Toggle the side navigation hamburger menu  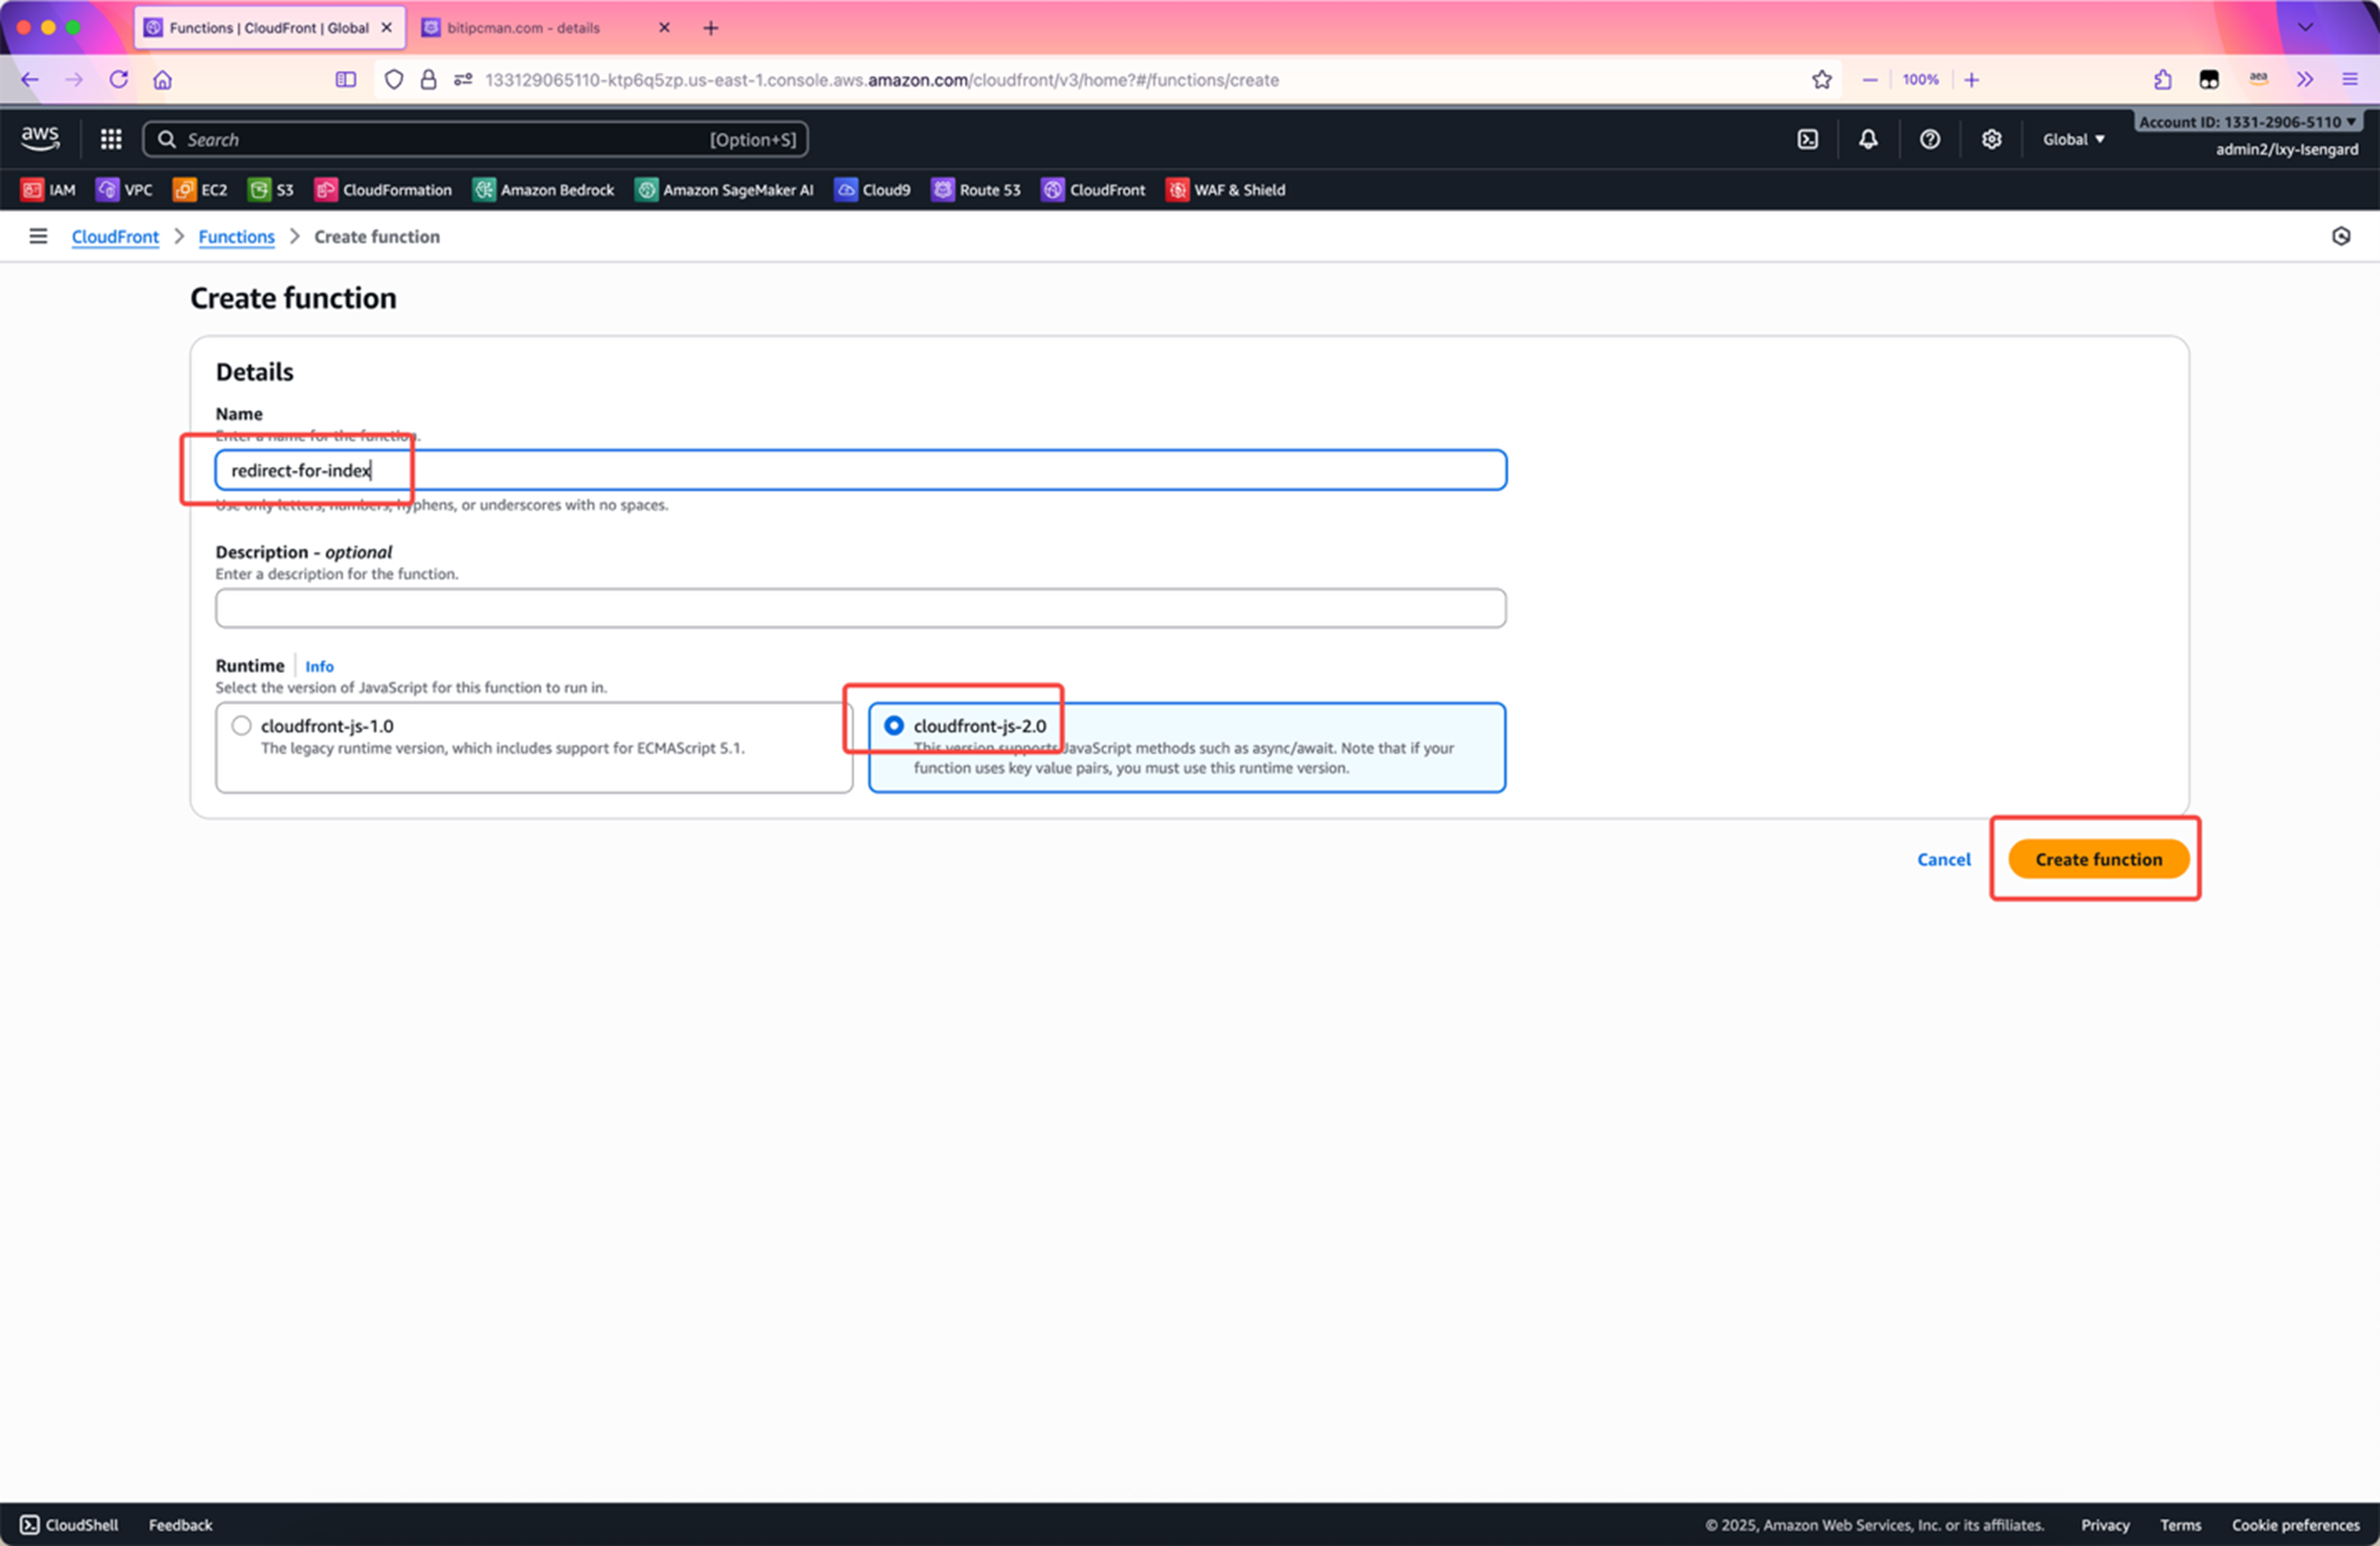click(x=38, y=237)
